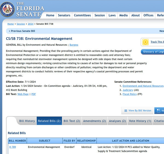
Task: Switch to the Bill Text (2) tab
Action: click(72, 121)
